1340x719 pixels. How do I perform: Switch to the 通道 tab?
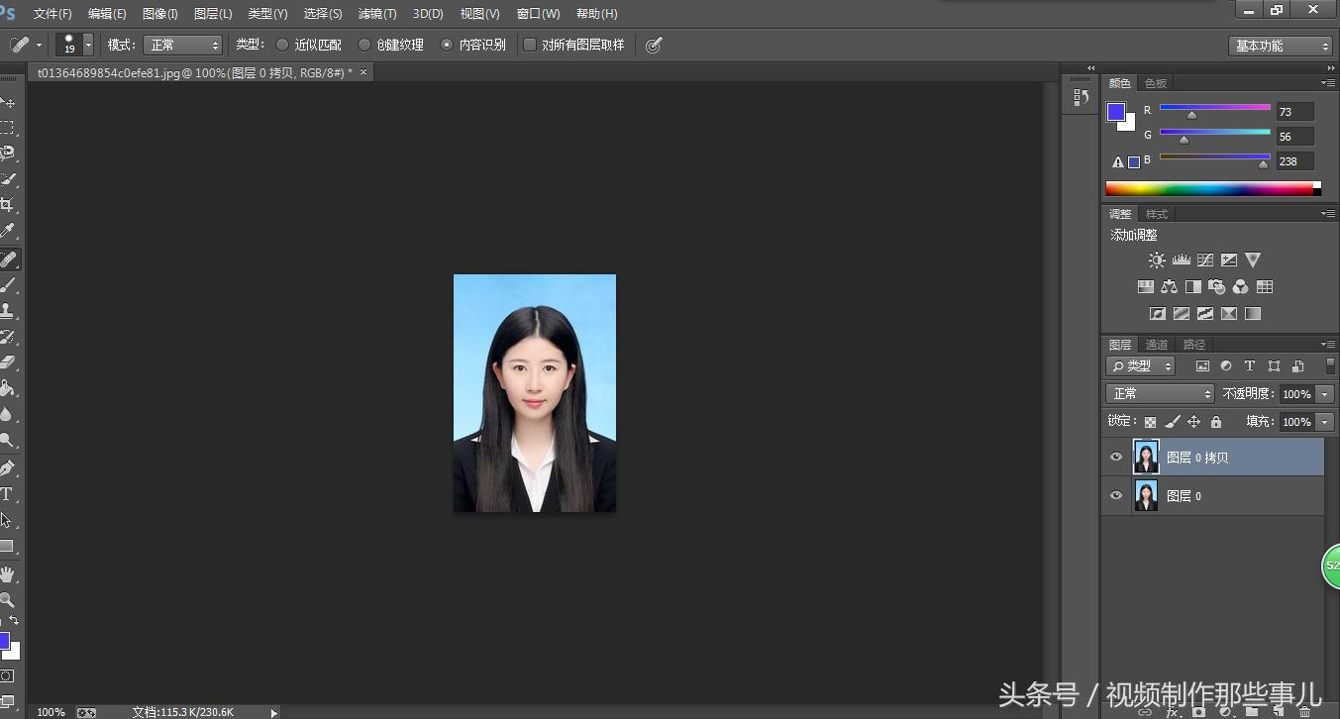tap(1156, 344)
